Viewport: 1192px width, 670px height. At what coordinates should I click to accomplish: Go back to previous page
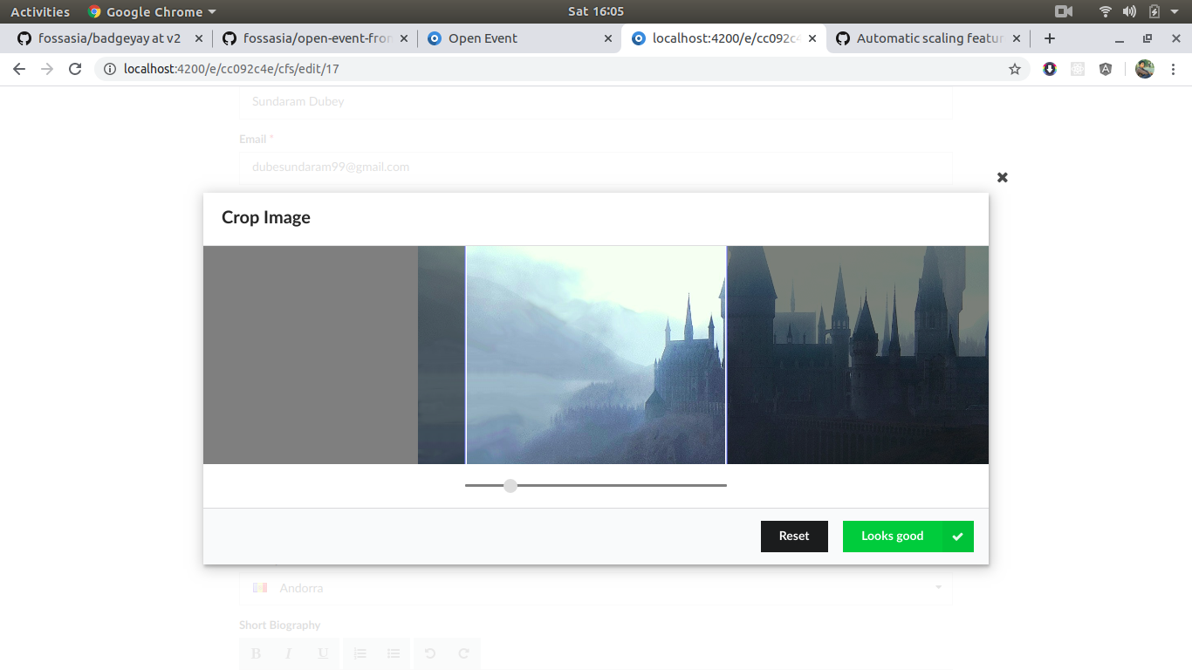[x=19, y=69]
